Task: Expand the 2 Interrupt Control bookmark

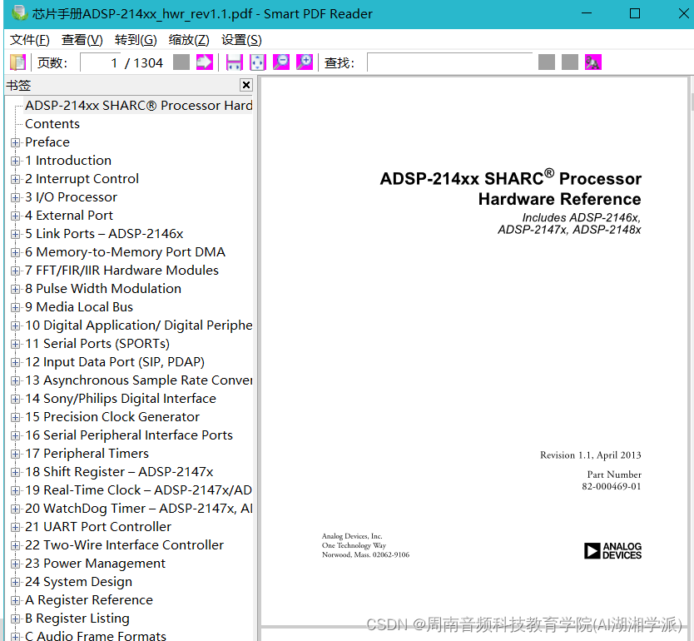Action: [16, 179]
